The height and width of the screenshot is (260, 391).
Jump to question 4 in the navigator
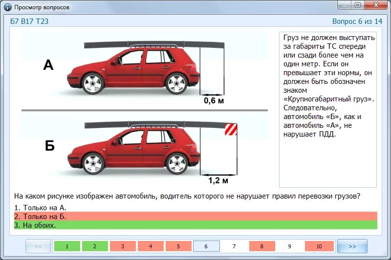151,246
